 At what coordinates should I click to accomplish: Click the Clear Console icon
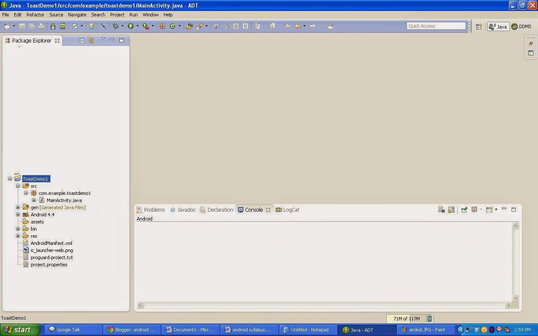(x=441, y=210)
